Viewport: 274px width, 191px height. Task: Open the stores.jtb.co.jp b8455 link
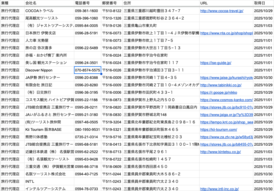pos(227,144)
